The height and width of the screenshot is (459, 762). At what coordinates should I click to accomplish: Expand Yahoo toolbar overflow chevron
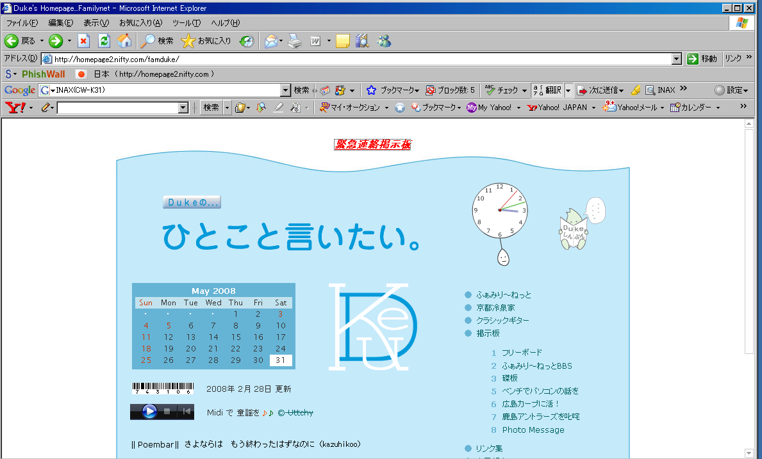tap(743, 106)
